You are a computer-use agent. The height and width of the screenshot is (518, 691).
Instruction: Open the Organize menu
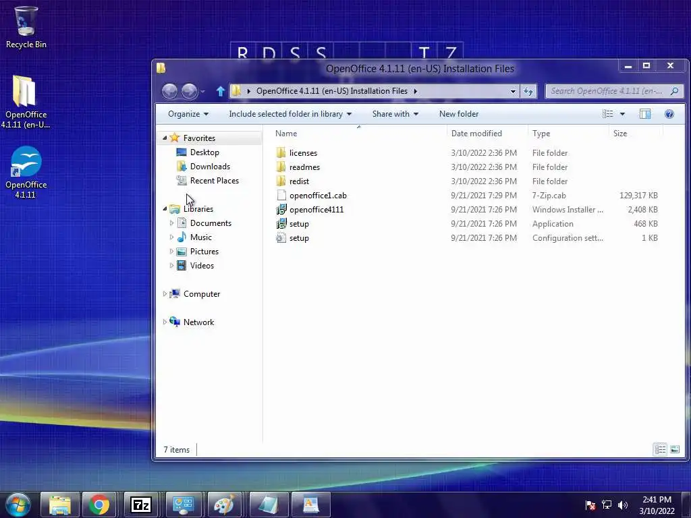[x=188, y=114]
